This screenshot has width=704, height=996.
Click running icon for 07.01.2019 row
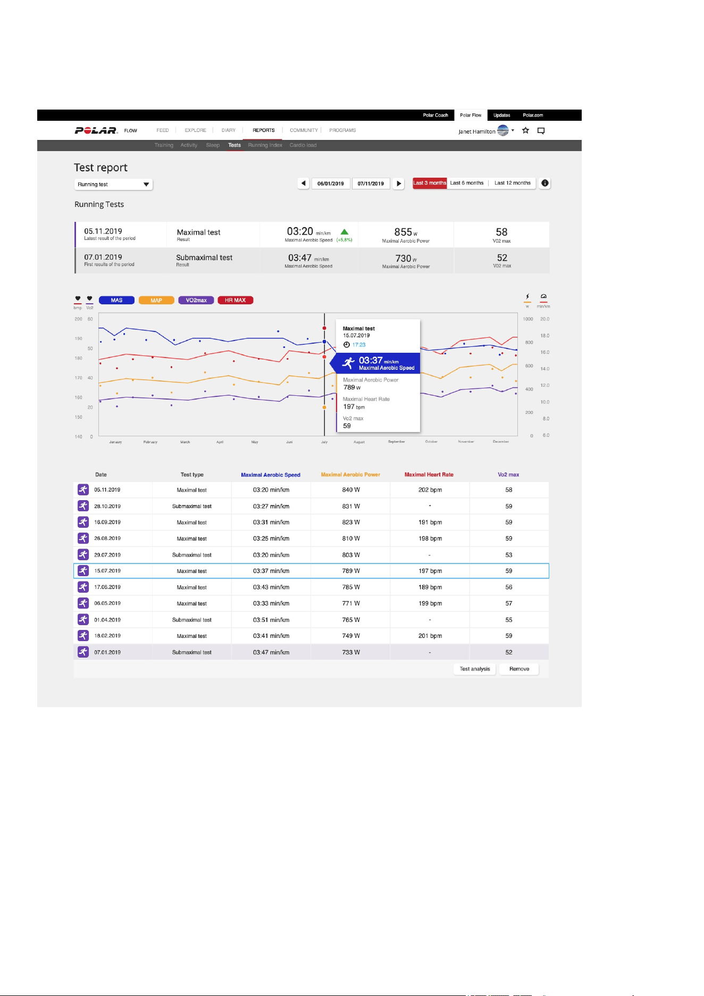(83, 652)
